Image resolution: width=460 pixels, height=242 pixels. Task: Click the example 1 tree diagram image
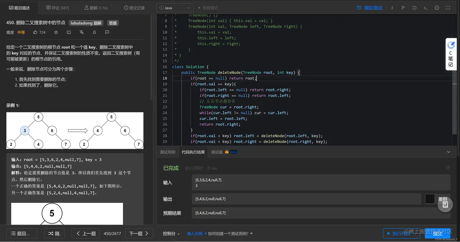[75, 131]
